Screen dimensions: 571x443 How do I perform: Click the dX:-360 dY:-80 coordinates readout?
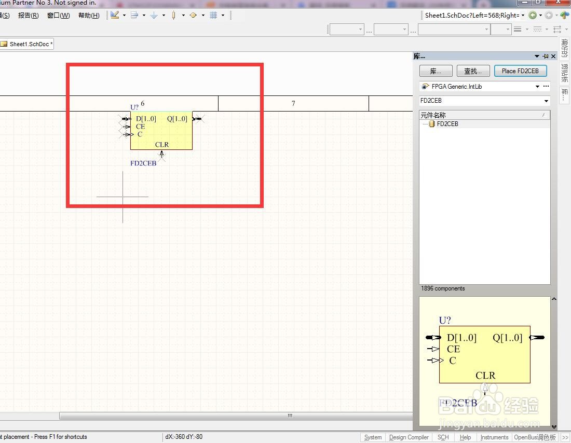coord(184,437)
